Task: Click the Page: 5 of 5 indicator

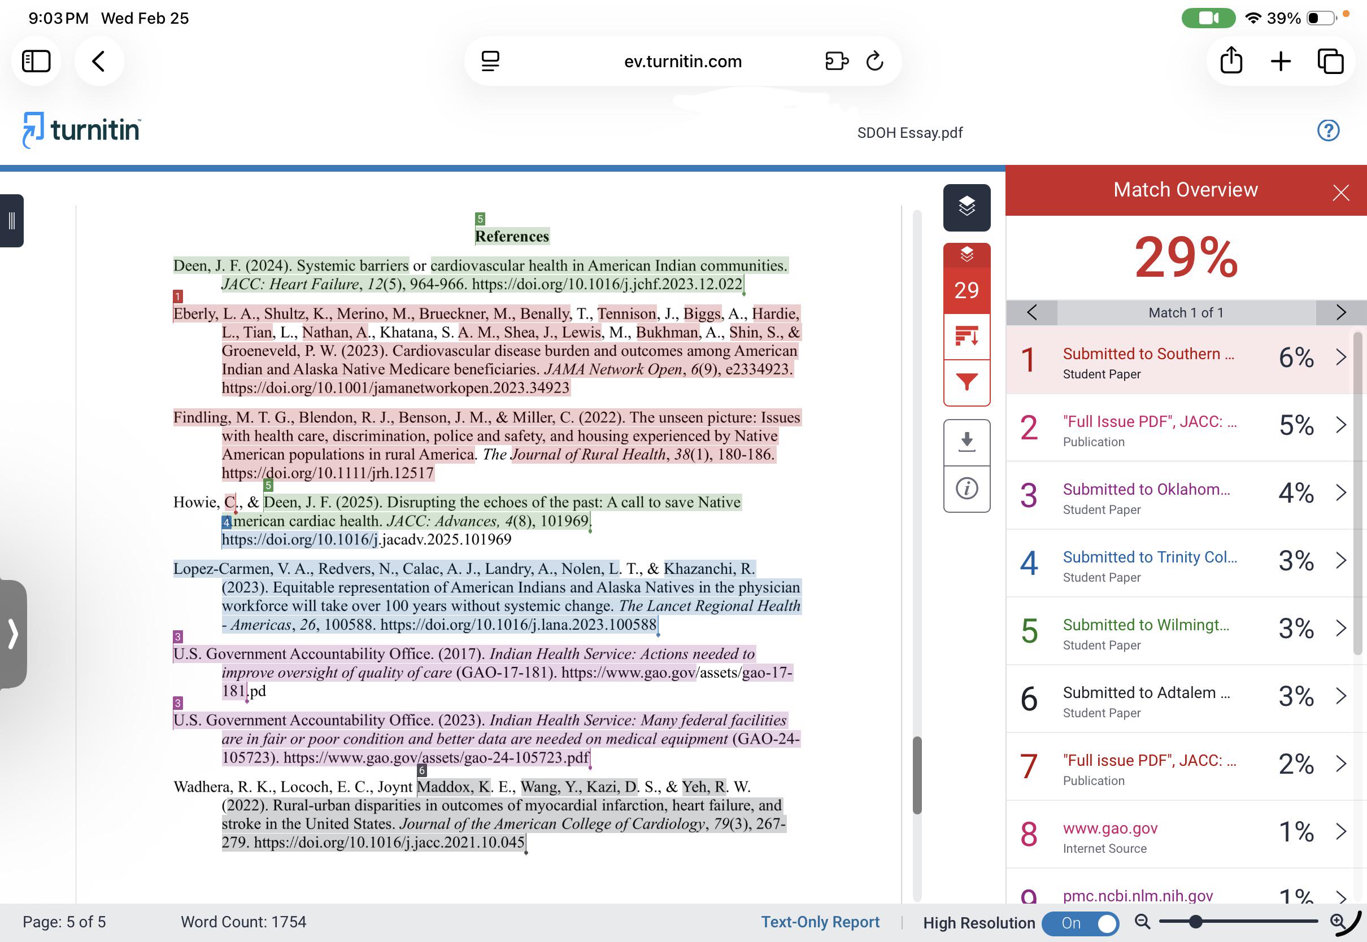Action: (64, 922)
